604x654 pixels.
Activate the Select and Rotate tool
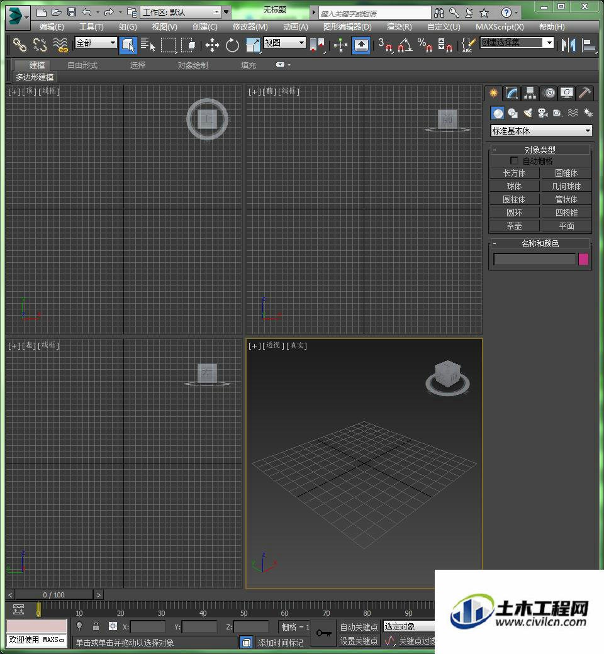[232, 45]
